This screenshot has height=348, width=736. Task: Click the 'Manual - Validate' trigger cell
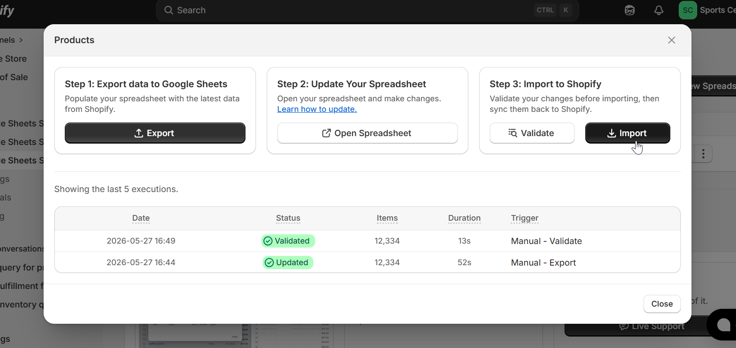coord(546,241)
